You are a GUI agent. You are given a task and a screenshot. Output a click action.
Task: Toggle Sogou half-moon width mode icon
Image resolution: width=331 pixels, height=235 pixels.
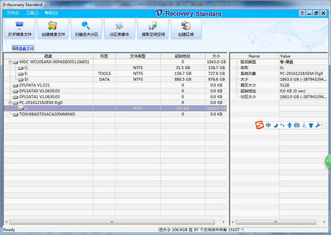tap(275, 125)
